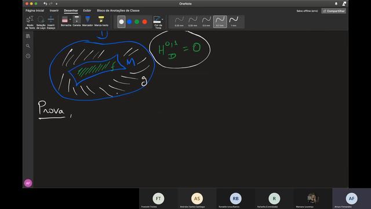The height and width of the screenshot is (209, 371).
Task: Choose the green ink color
Action: (x=137, y=22)
